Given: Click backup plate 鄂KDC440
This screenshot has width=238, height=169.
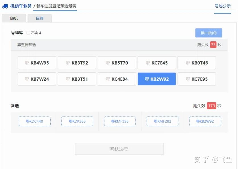Looking at the screenshot, I should (35, 121).
